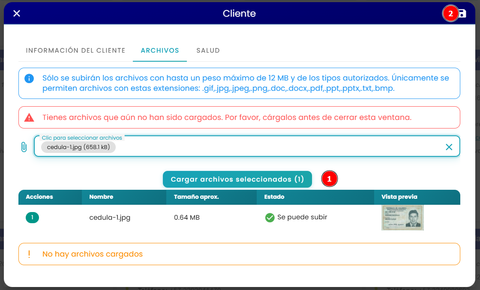This screenshot has width=480, height=290.
Task: Click the Nombre column header
Action: [101, 197]
